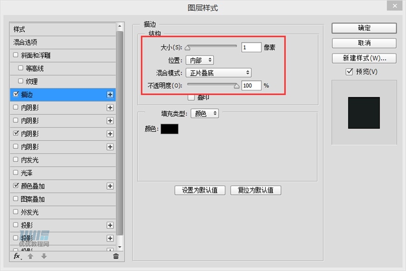Image resolution: width=406 pixels, height=271 pixels.
Task: Open the 填充类型 dropdown showing 颜色
Action: (204, 113)
